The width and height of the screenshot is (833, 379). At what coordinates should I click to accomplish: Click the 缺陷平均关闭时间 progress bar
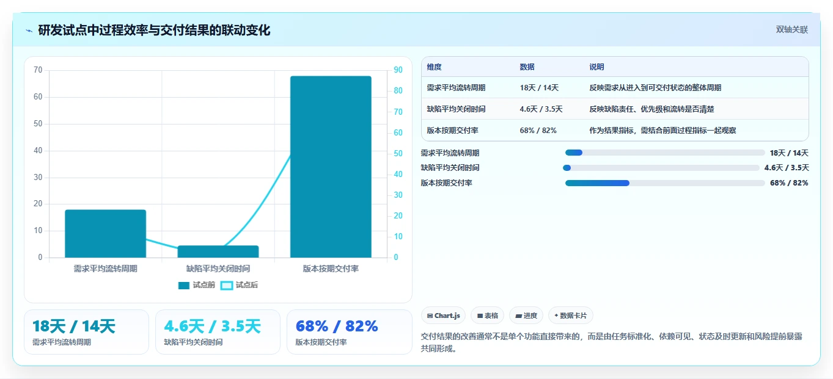[661, 168]
